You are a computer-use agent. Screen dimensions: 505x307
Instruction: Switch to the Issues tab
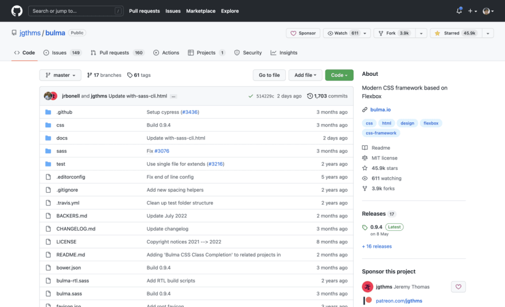point(62,53)
